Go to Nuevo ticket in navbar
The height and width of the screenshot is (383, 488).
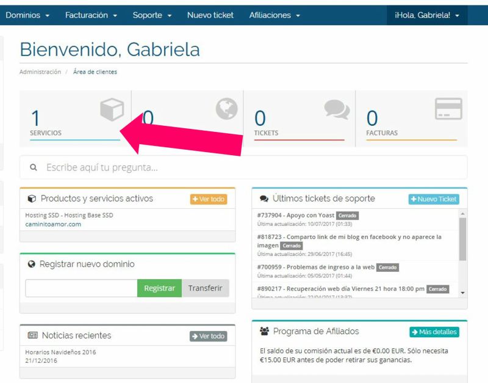pyautogui.click(x=210, y=15)
